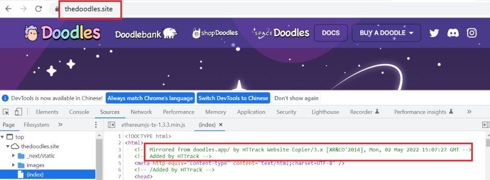
Task: Open the Discord icon link
Action: pyautogui.click(x=453, y=33)
